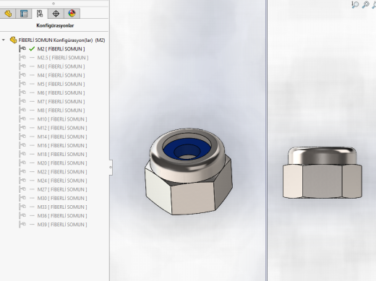376x281 pixels.
Task: Click the Zoom to Fit magnifier icon
Action: [355, 4]
